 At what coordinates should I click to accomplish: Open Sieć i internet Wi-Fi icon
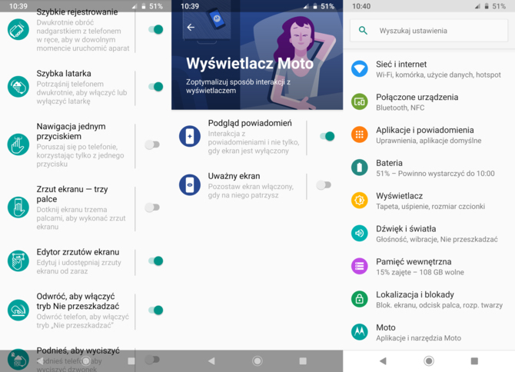coord(360,69)
